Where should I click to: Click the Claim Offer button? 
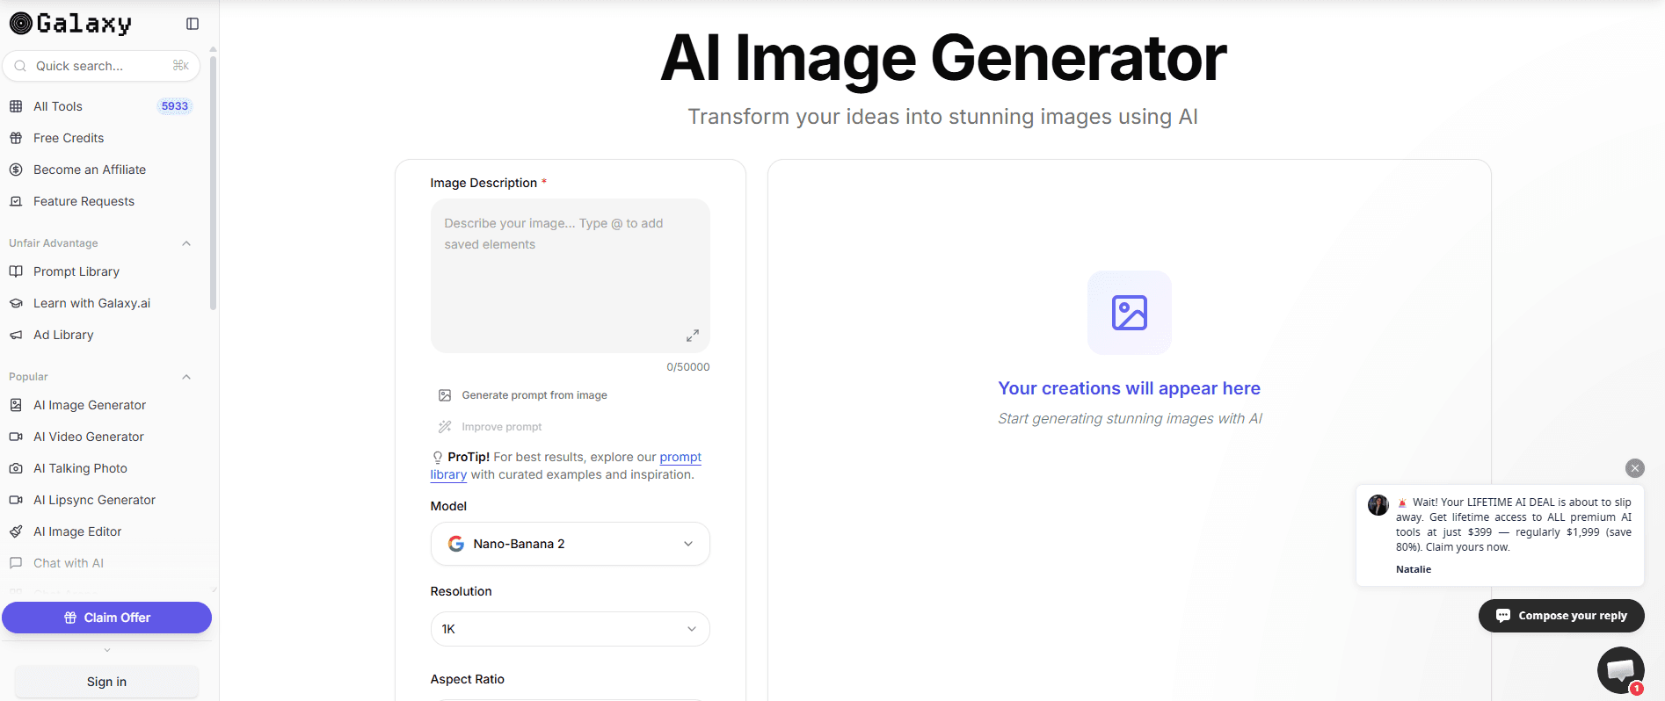coord(106,618)
